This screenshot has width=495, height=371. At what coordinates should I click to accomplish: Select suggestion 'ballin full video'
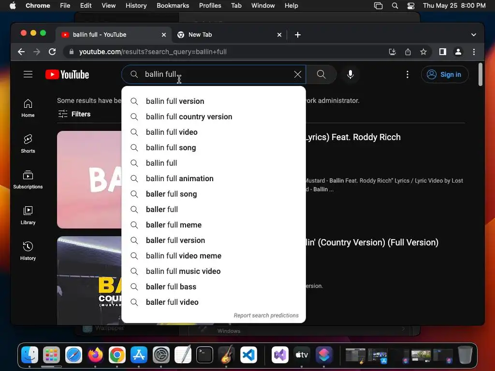click(x=213, y=132)
